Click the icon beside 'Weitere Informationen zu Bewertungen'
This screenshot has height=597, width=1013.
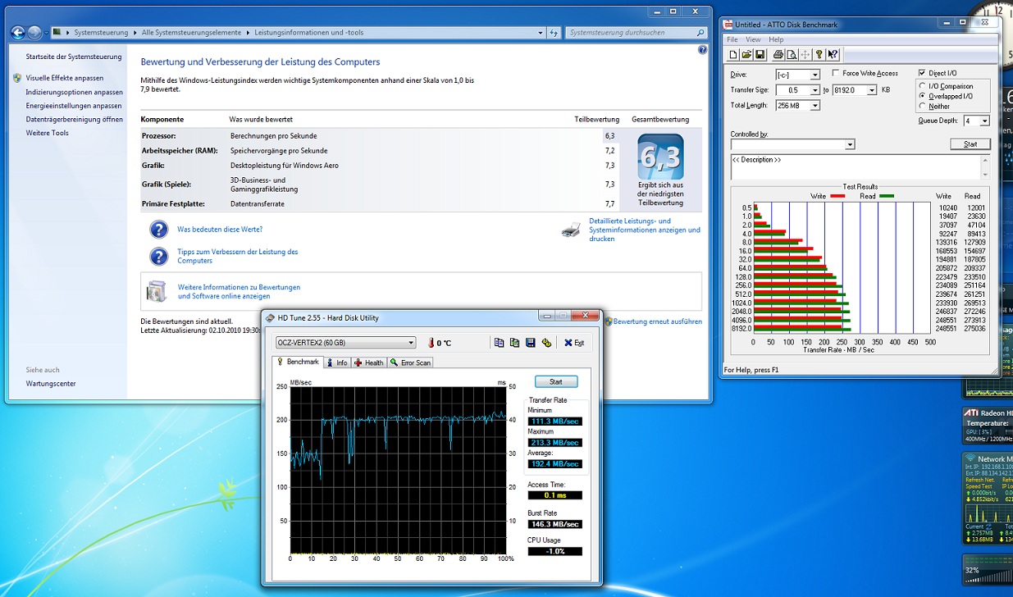tap(157, 291)
